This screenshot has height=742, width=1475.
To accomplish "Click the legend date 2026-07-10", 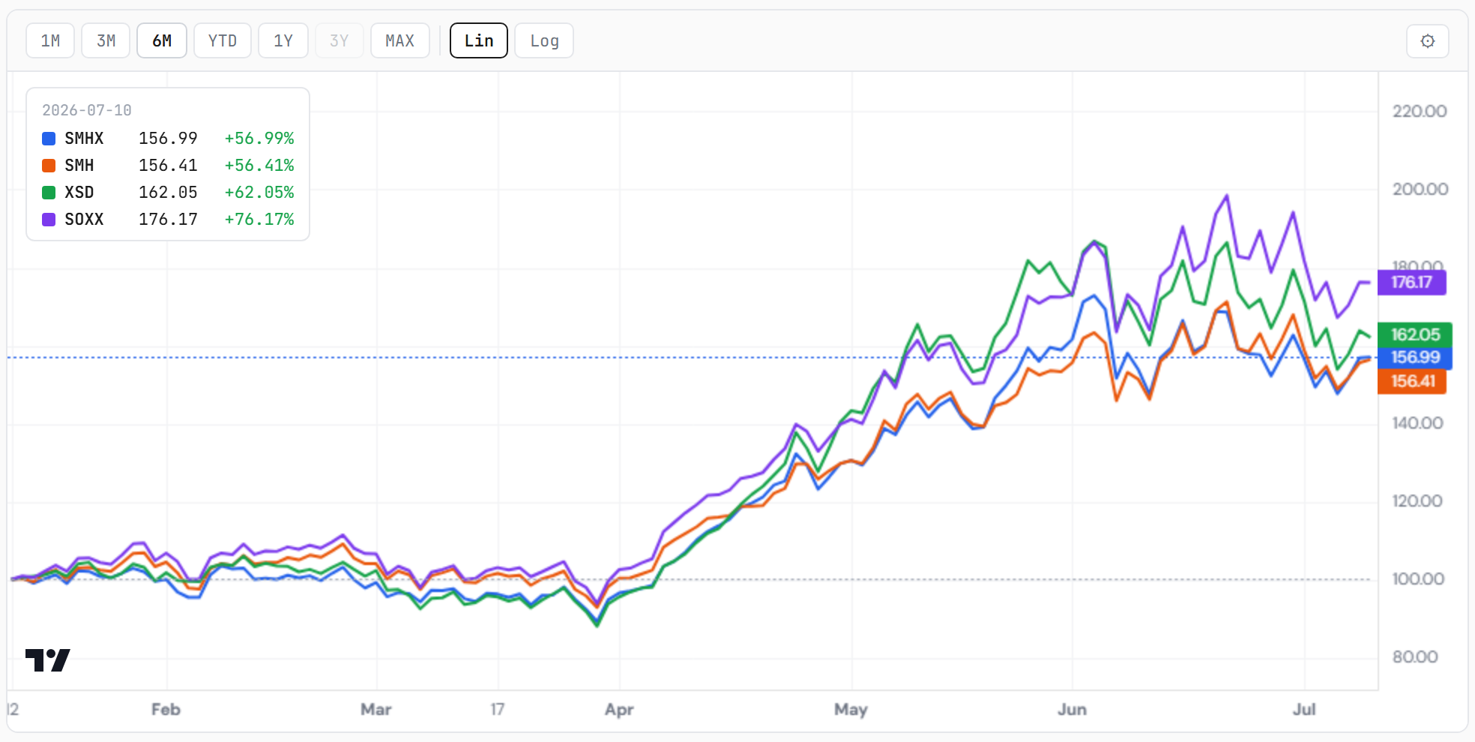I will click(87, 110).
